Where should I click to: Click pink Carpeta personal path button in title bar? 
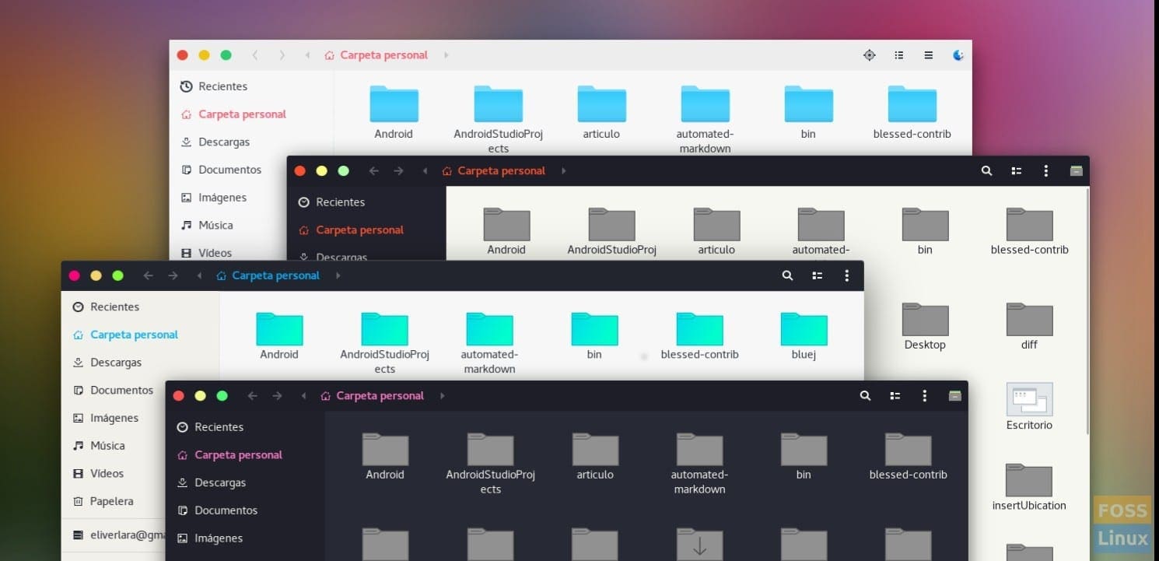coord(373,395)
